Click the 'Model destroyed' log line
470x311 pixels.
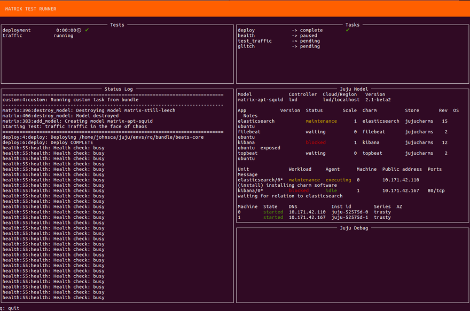tap(60, 116)
